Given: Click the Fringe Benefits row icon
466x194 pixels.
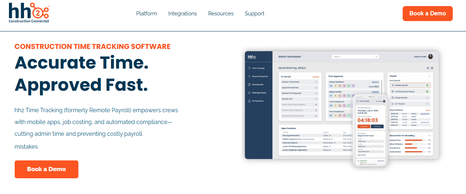Looking at the screenshot, I should tap(392, 98).
